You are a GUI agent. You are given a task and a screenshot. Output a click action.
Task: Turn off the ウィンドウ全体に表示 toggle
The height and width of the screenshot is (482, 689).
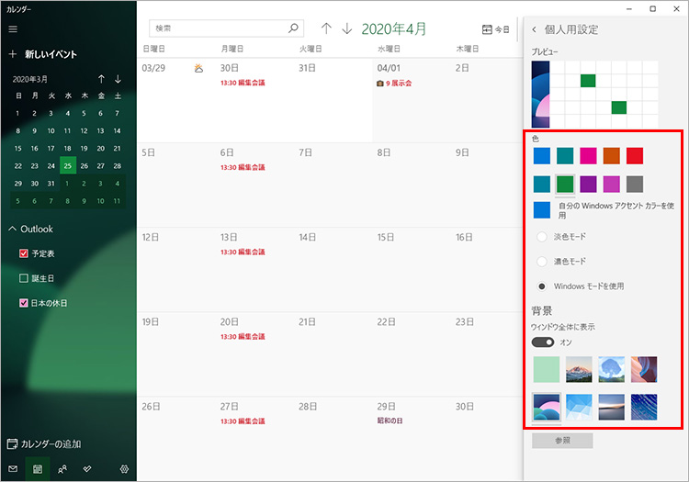point(543,342)
